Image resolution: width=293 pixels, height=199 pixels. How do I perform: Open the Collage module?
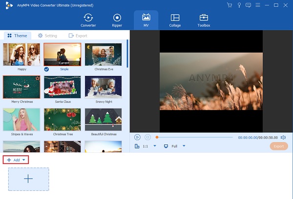(175, 20)
